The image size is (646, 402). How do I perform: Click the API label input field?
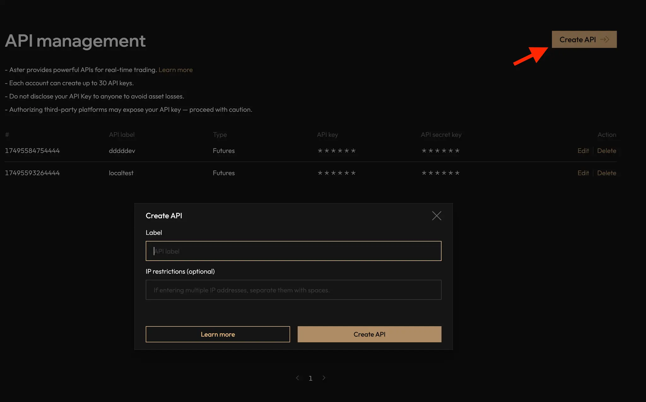pos(293,251)
